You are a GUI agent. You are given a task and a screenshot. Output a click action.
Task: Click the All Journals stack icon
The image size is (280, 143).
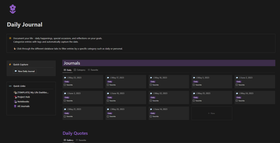click(15, 106)
